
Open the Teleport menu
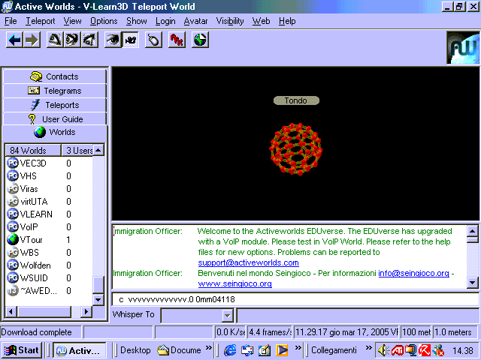pyautogui.click(x=40, y=21)
